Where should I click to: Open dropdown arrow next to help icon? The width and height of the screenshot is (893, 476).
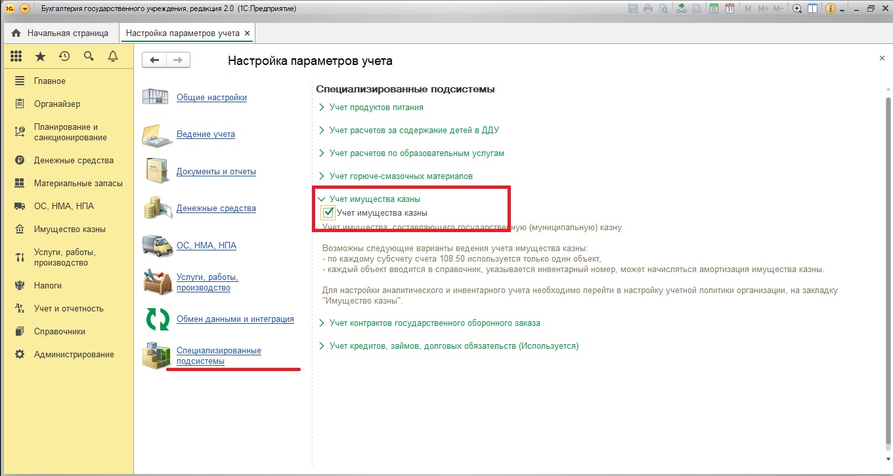(x=842, y=10)
